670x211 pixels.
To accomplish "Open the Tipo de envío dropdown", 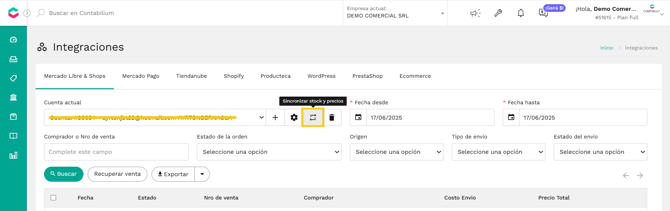I will pos(498,152).
